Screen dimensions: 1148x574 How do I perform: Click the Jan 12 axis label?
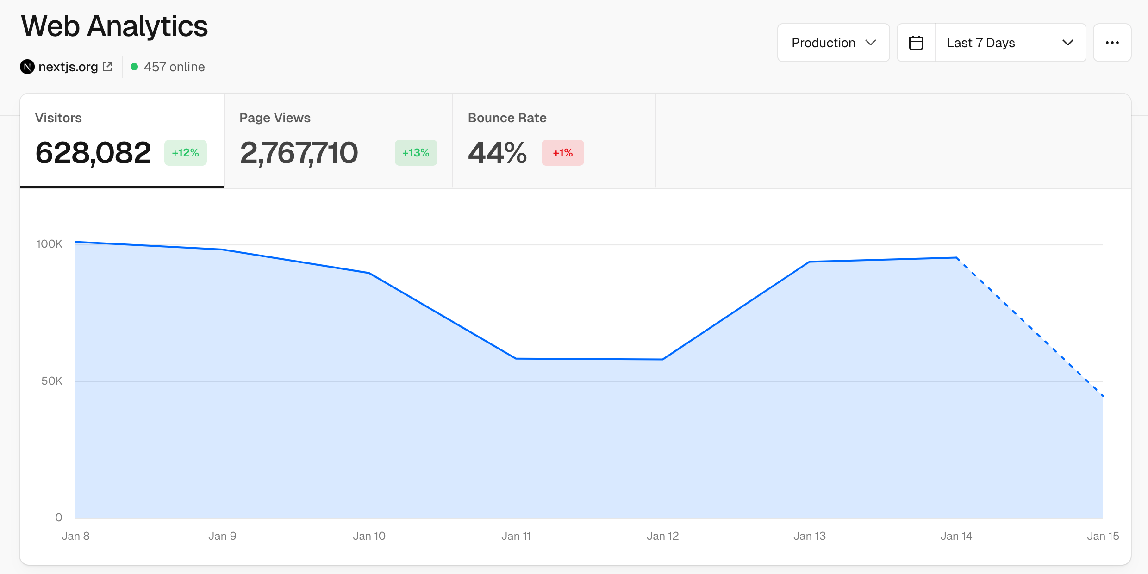pos(662,536)
